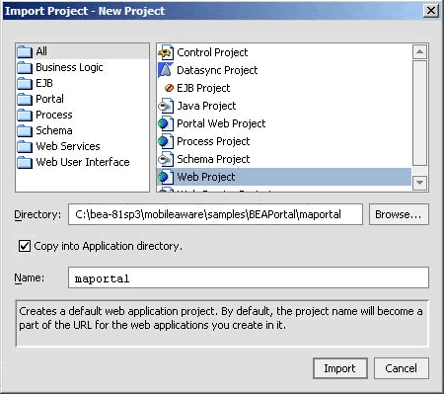Click the Portal category folder icon
This screenshot has height=394, width=444.
point(25,99)
